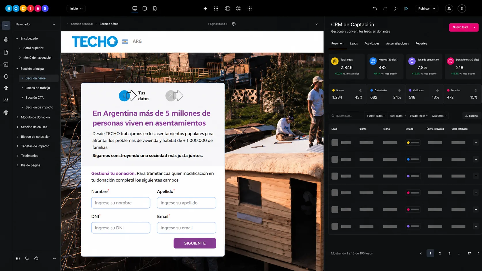The width and height of the screenshot is (482, 271).
Task: Click the search icon at bottom of navigator
Action: (x=27, y=259)
